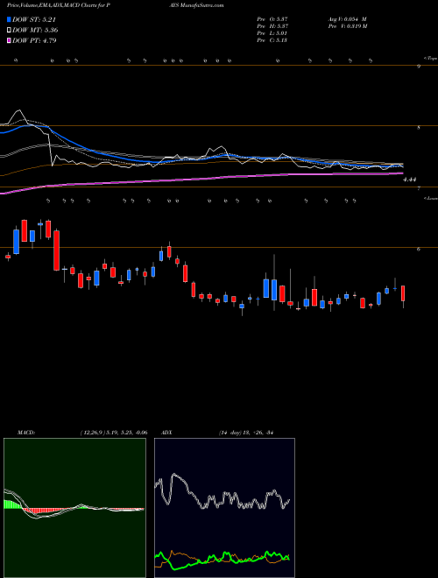Image resolution: width=438 pixels, height=578 pixels.
Task: Click the 'Pre O: 5.37' value
Action: coord(272,19)
